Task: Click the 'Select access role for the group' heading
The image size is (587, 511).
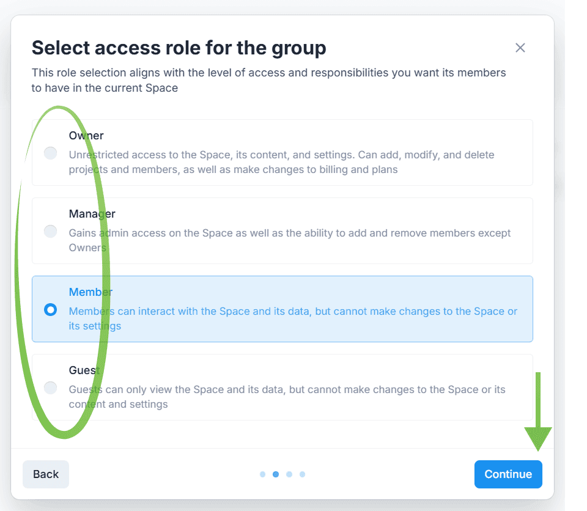Action: pyautogui.click(x=179, y=48)
